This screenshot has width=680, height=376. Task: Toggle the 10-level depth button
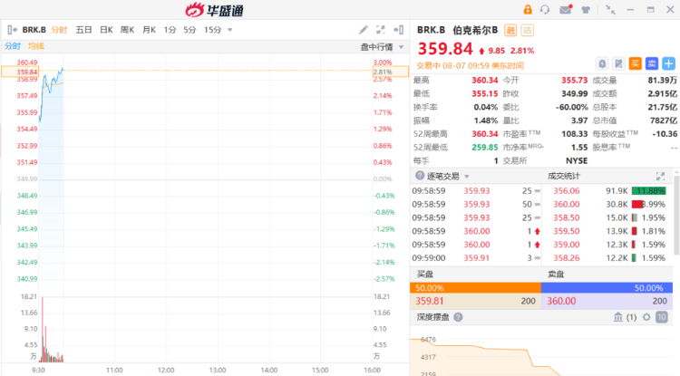(662, 317)
